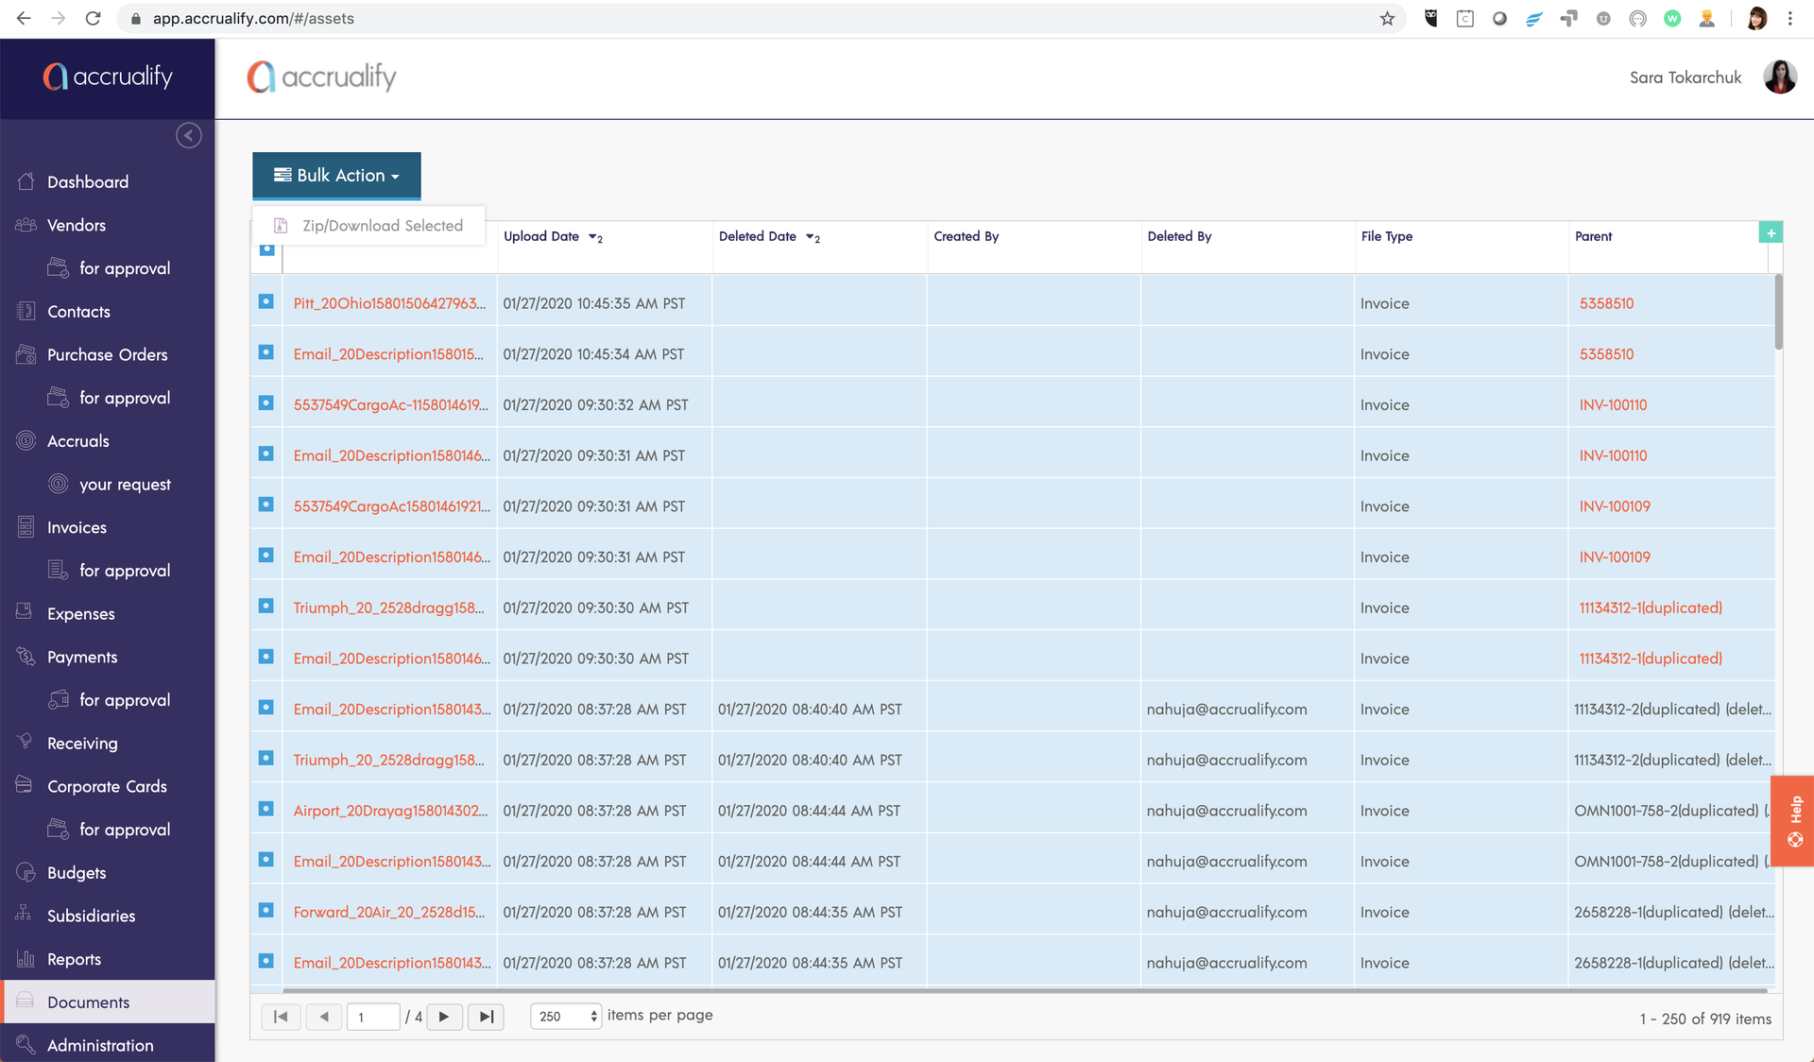Bookmark page with browser star icon
The height and width of the screenshot is (1062, 1814).
1387,19
